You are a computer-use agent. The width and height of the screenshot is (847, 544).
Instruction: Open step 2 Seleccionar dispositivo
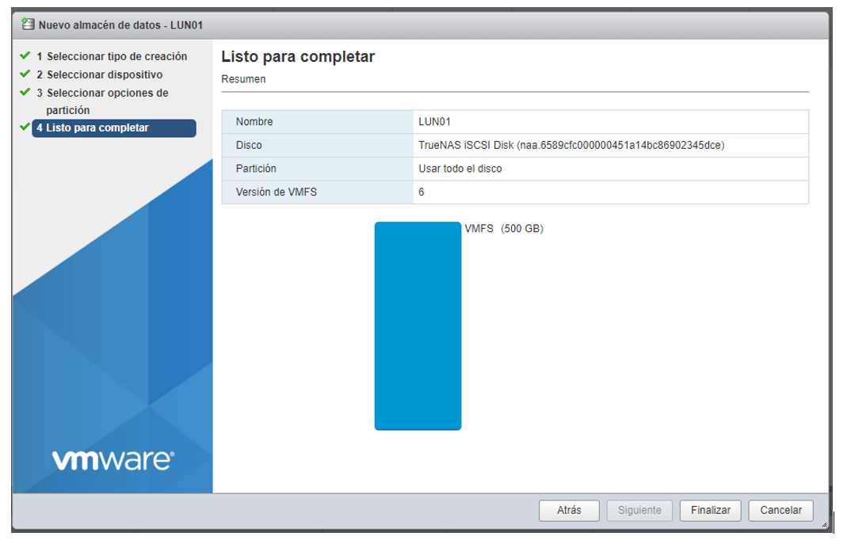coord(99,74)
